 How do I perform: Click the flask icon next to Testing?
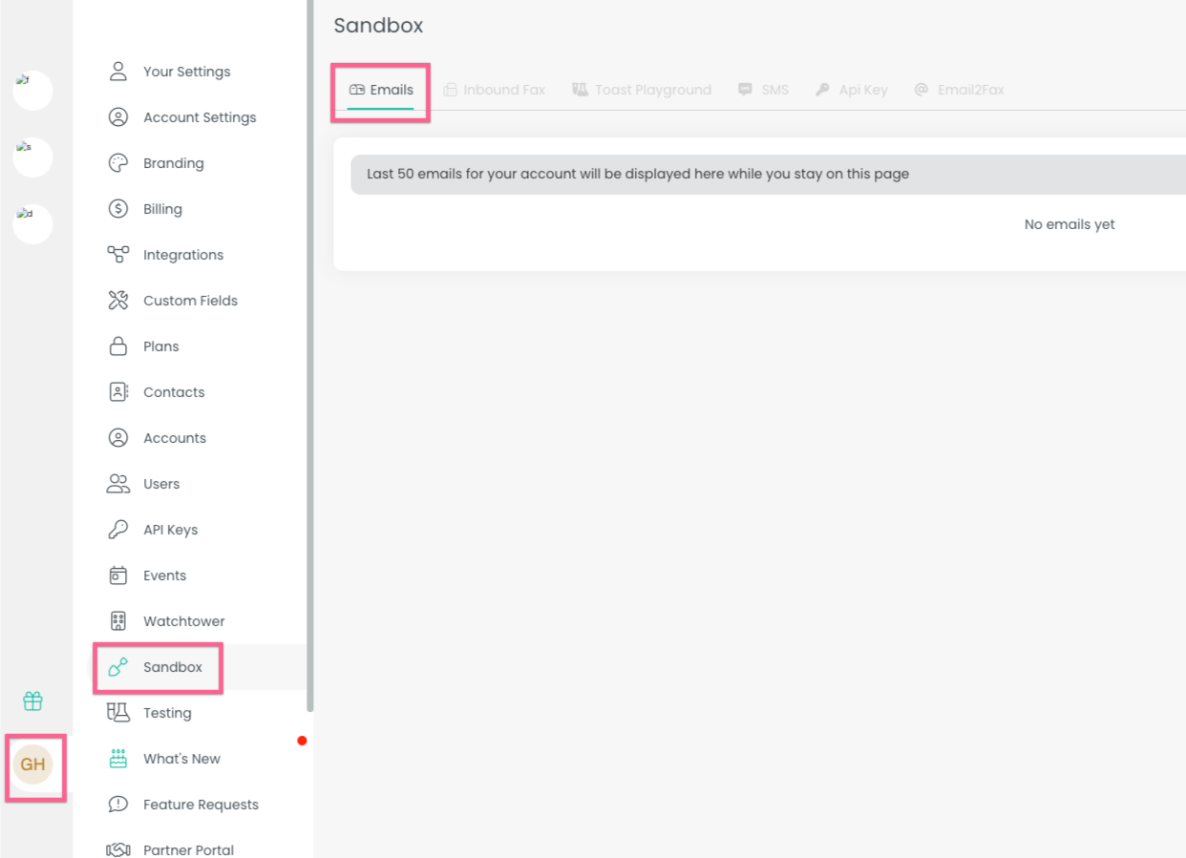tap(118, 712)
